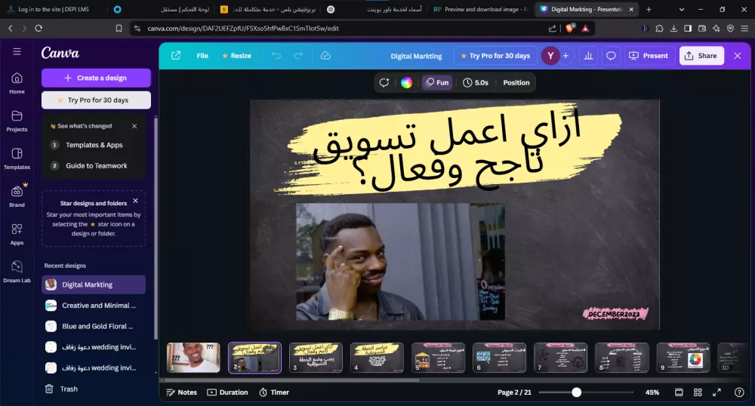Select page 1 thumbnail
The image size is (755, 406).
(193, 358)
